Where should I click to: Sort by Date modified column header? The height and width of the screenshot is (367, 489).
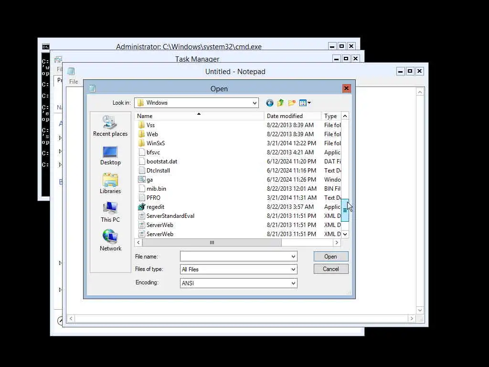coord(293,116)
